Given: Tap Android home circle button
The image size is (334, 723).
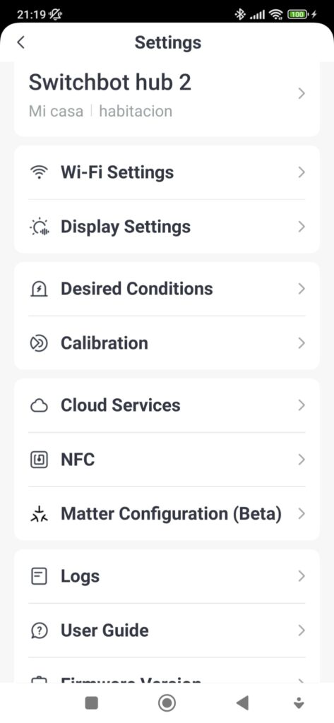Looking at the screenshot, I should 167,703.
